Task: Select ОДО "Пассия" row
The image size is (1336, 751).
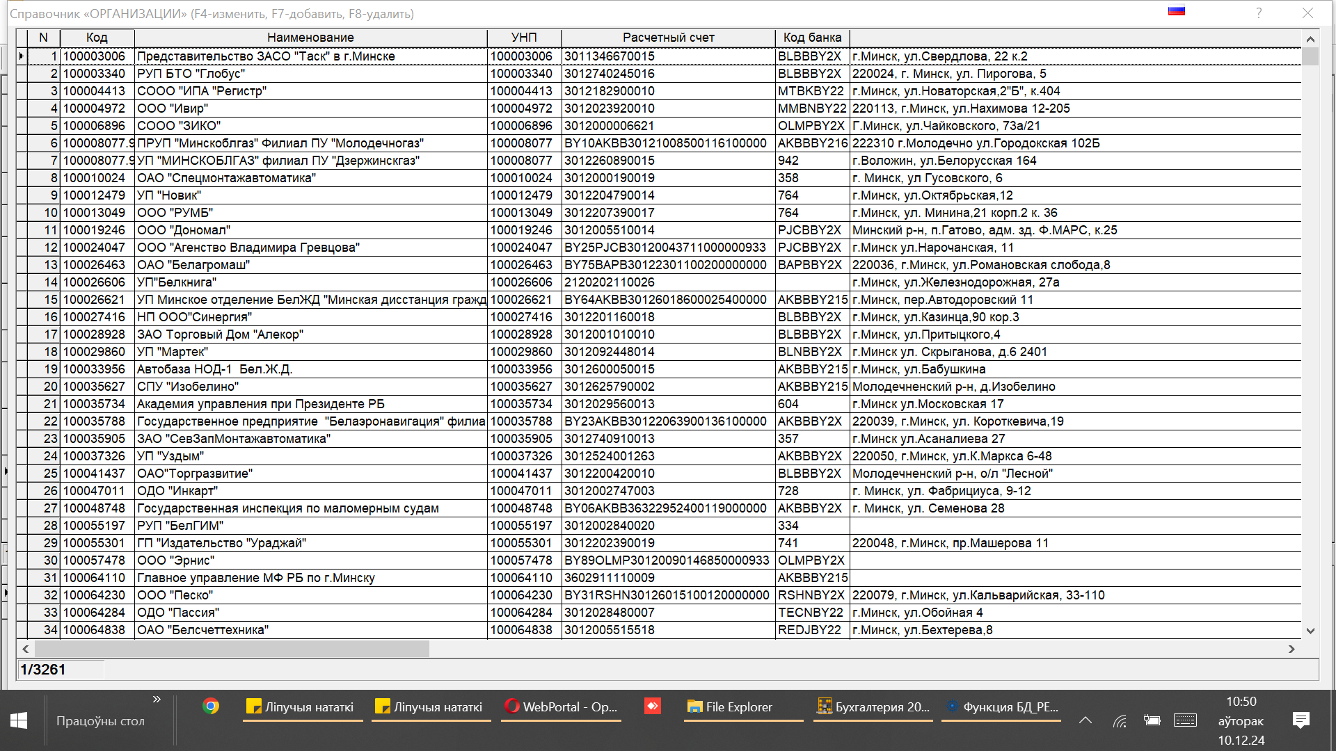Action: point(658,613)
